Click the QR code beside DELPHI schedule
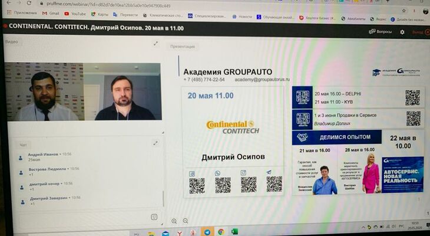 [x=413, y=98]
